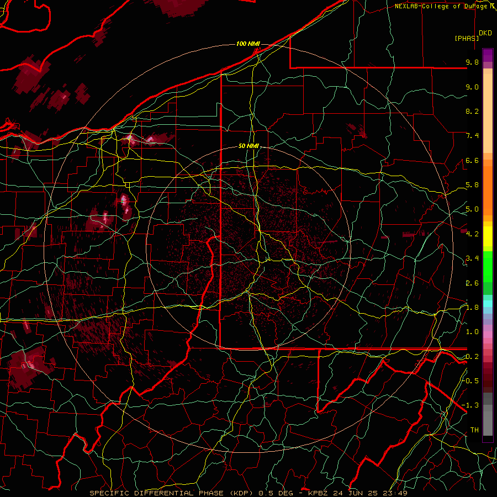Click the 5.0 scale value

[x=472, y=209]
